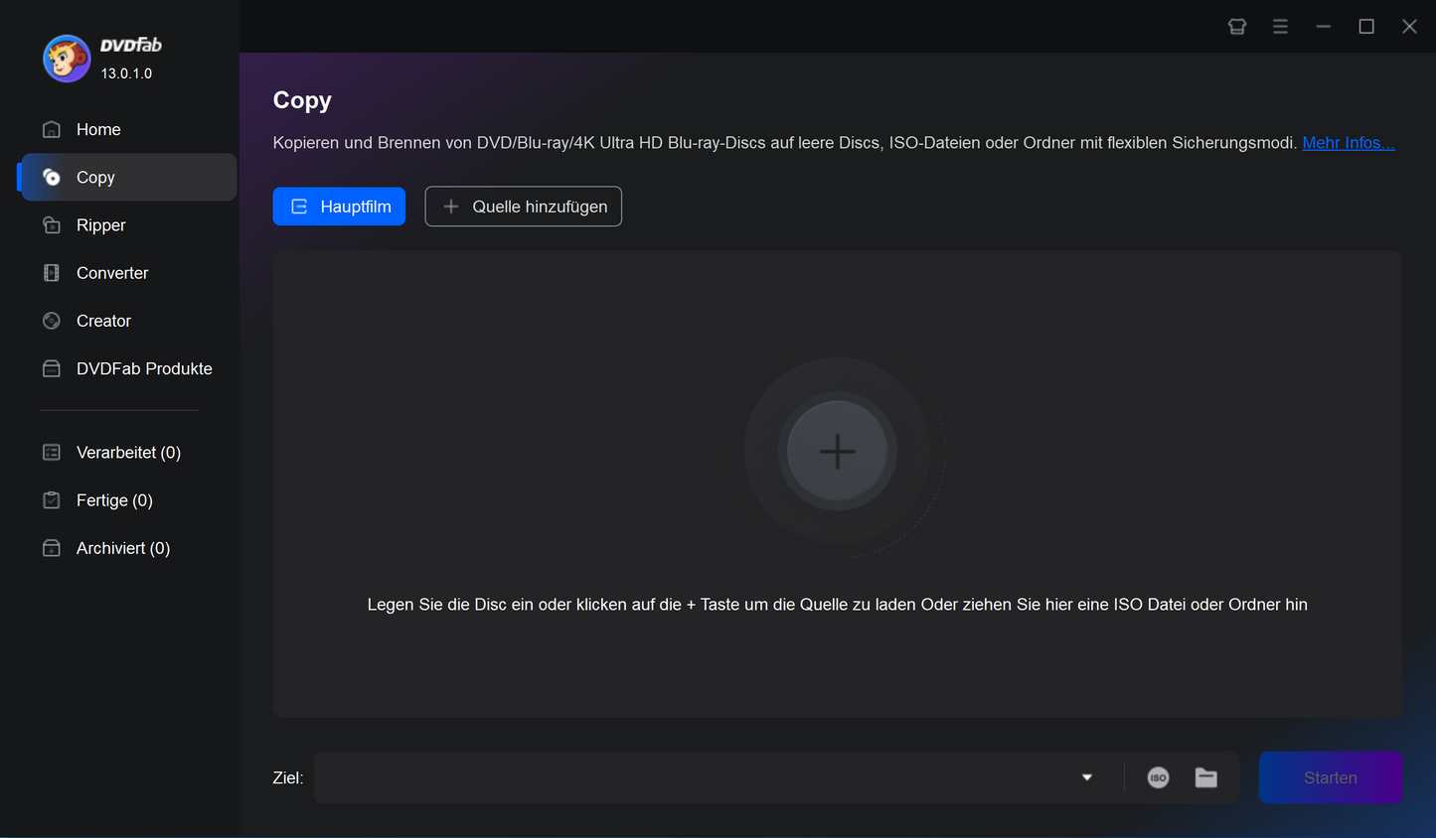The width and height of the screenshot is (1436, 838).
Task: Click the ISO output icon
Action: pos(1158,777)
